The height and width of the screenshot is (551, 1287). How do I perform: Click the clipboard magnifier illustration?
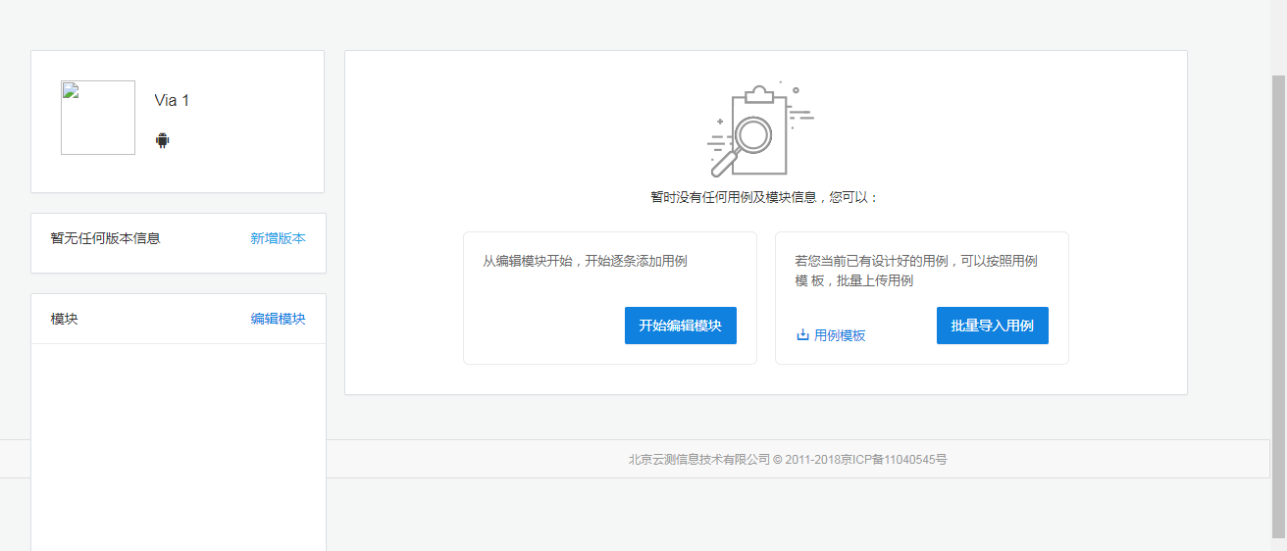(x=760, y=128)
